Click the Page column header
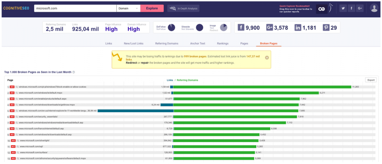The image size is (382, 164). pos(10,80)
